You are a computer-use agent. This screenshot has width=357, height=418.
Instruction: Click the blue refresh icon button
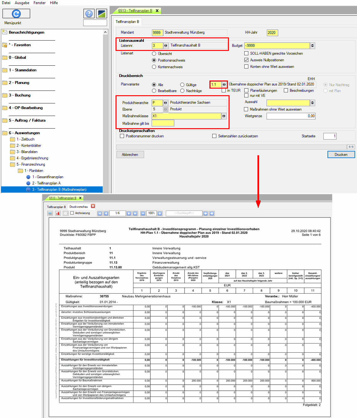(16, 14)
